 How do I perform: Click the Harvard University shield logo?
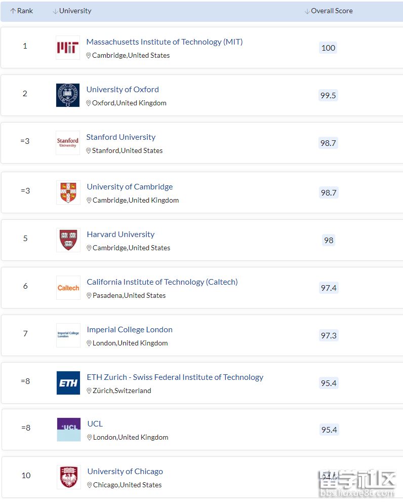(x=68, y=240)
